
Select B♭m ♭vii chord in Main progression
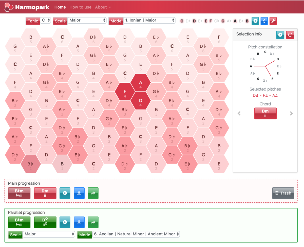pos(19,193)
